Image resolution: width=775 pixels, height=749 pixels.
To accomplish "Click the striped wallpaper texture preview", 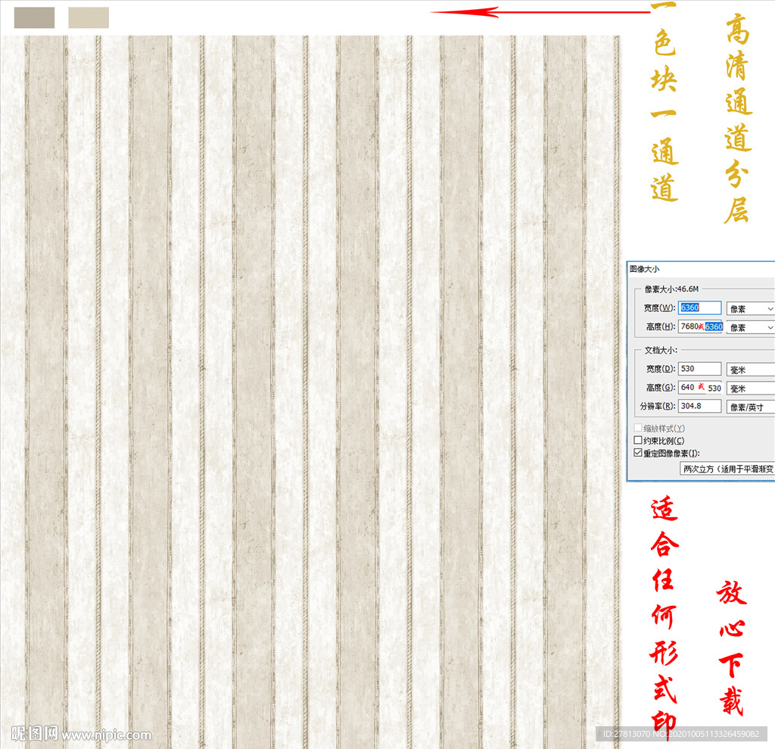I will (310, 391).
